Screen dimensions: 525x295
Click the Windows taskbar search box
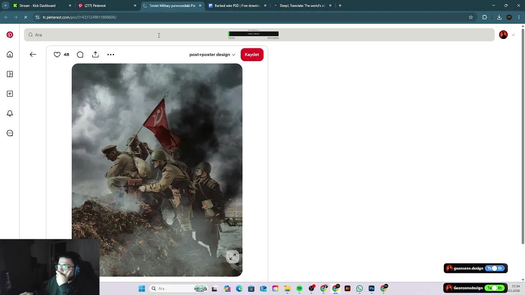pos(179,288)
